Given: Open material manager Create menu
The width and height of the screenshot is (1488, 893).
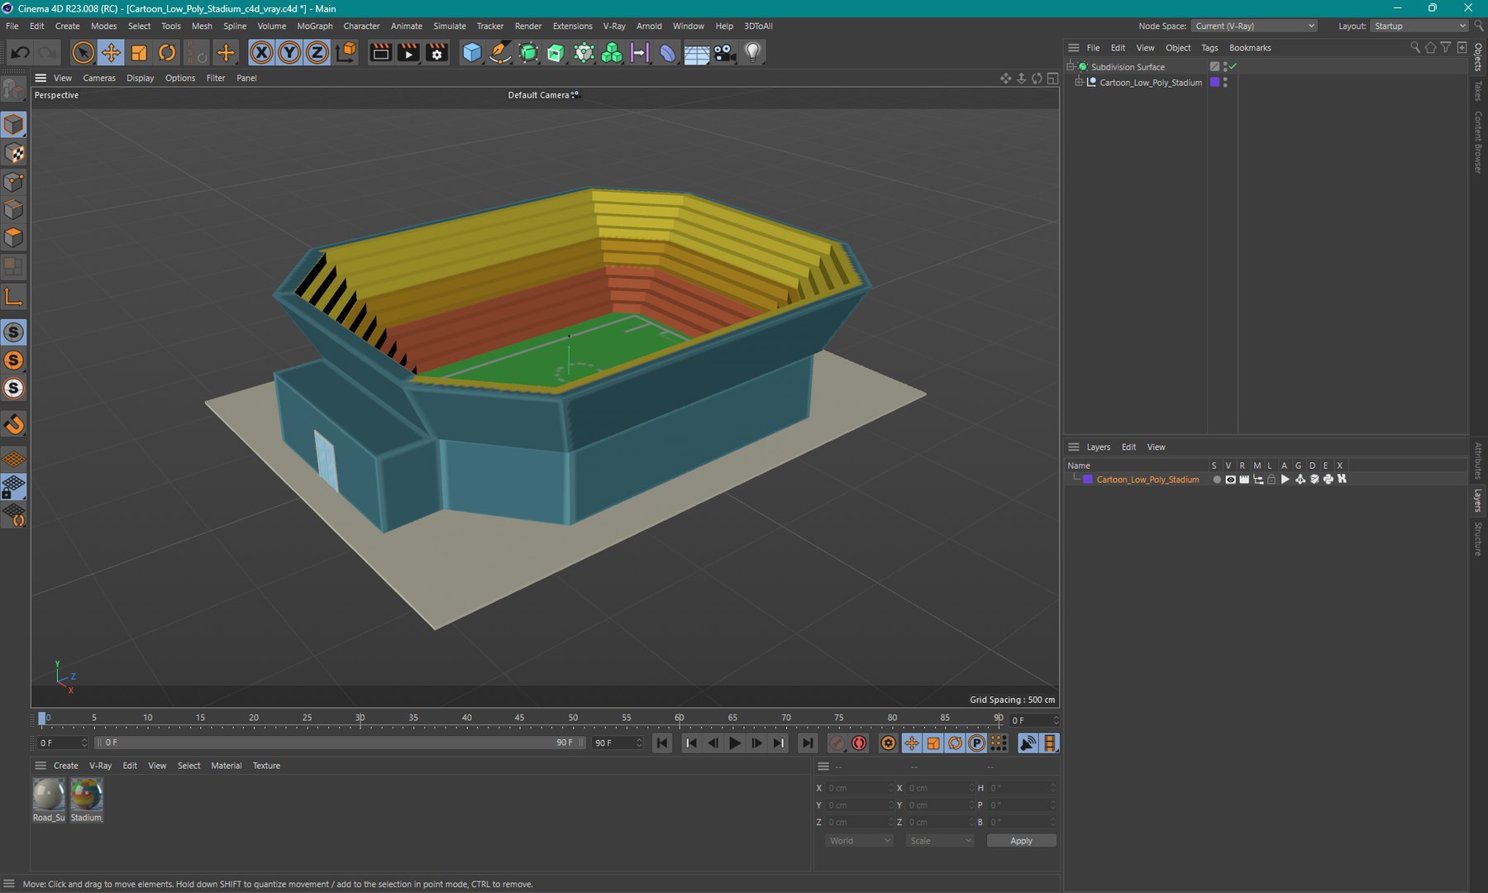Looking at the screenshot, I should 66,766.
